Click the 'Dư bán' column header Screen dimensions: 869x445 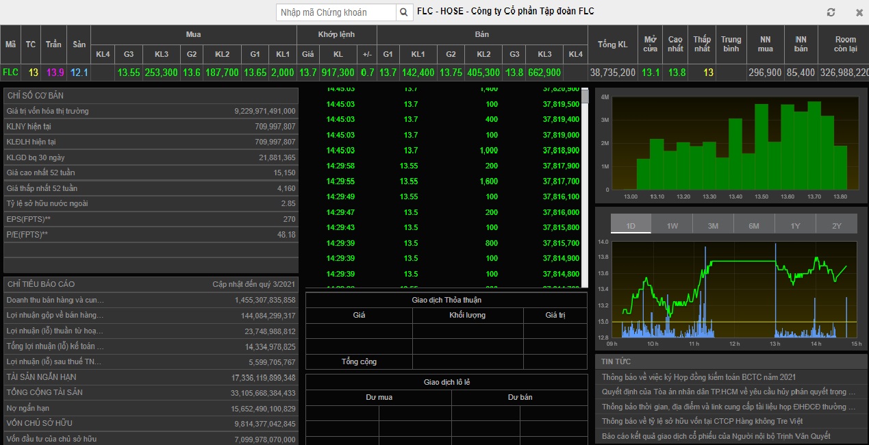520,397
